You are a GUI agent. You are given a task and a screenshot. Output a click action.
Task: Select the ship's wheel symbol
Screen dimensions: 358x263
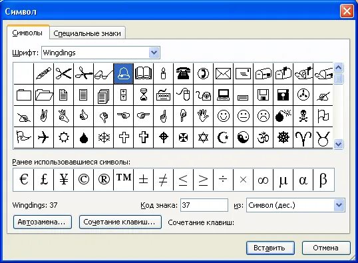point(283,138)
